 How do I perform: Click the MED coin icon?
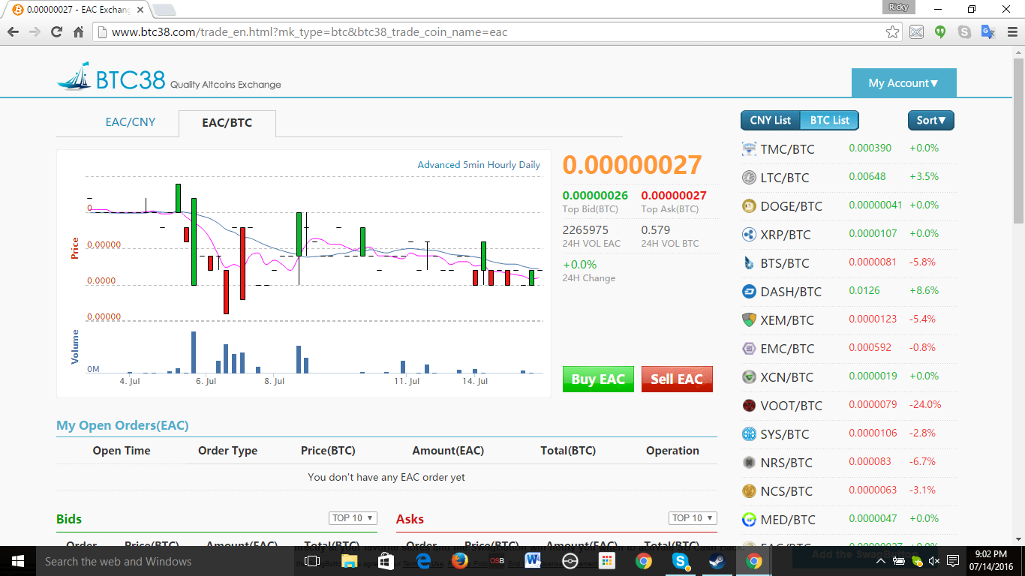click(x=749, y=519)
